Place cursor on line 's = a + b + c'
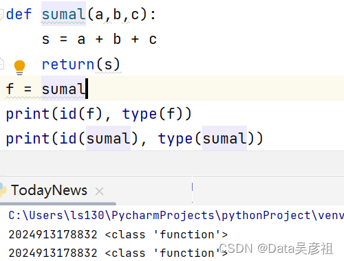This screenshot has height=261, width=344. (99, 39)
